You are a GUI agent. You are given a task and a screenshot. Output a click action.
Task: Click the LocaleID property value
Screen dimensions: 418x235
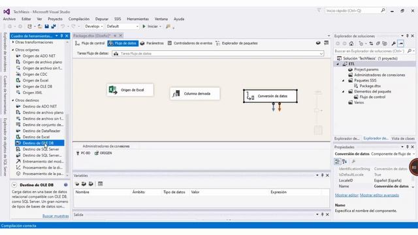pos(393,181)
